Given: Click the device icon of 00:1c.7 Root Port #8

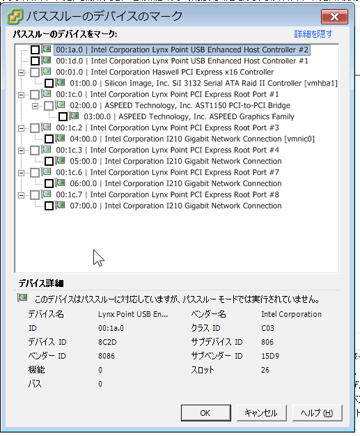Looking at the screenshot, I should click(47, 194).
